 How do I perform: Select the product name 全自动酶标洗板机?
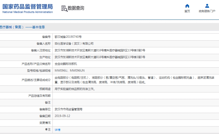(x=66, y=64)
